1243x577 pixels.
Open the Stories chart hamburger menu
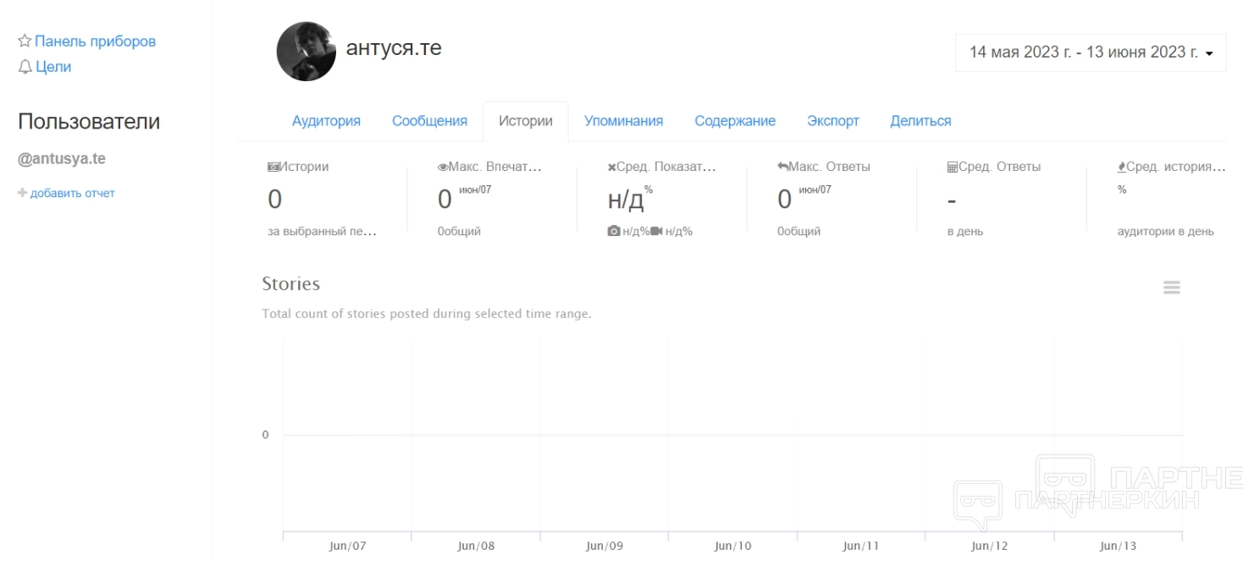point(1171,288)
